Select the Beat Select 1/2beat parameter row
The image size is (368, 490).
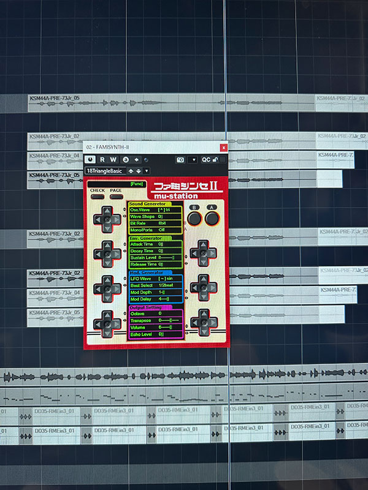pyautogui.click(x=156, y=285)
